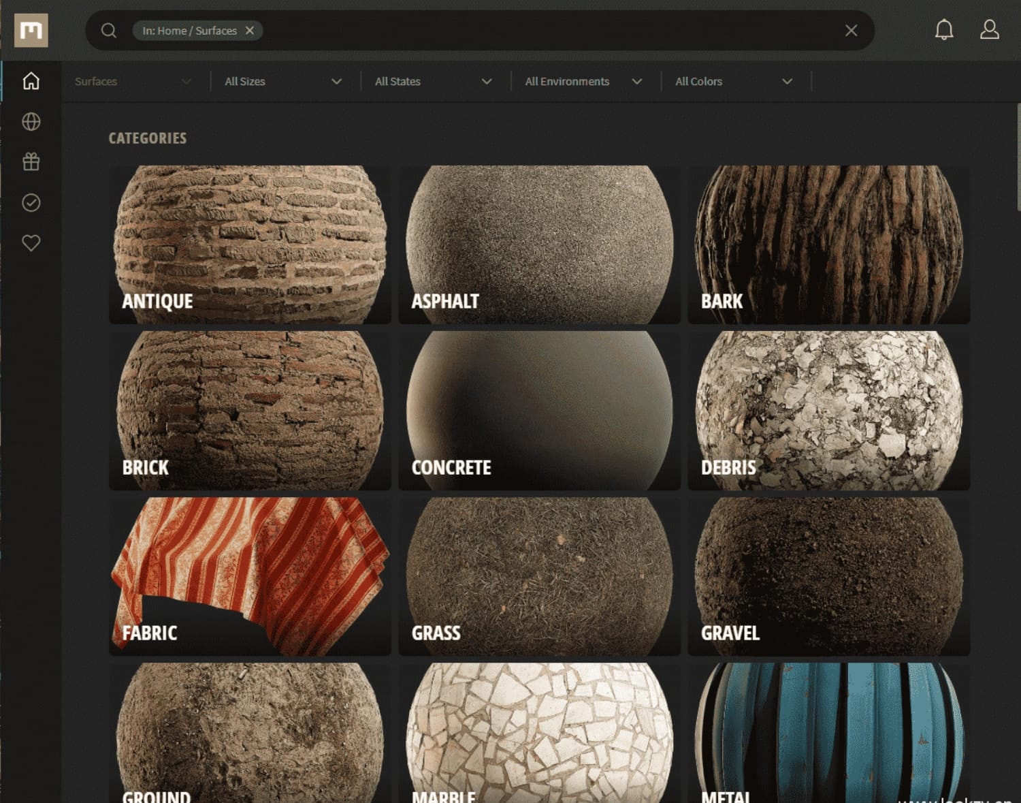This screenshot has width=1021, height=803.
Task: Go to Home in the sidebar
Action: pos(31,81)
